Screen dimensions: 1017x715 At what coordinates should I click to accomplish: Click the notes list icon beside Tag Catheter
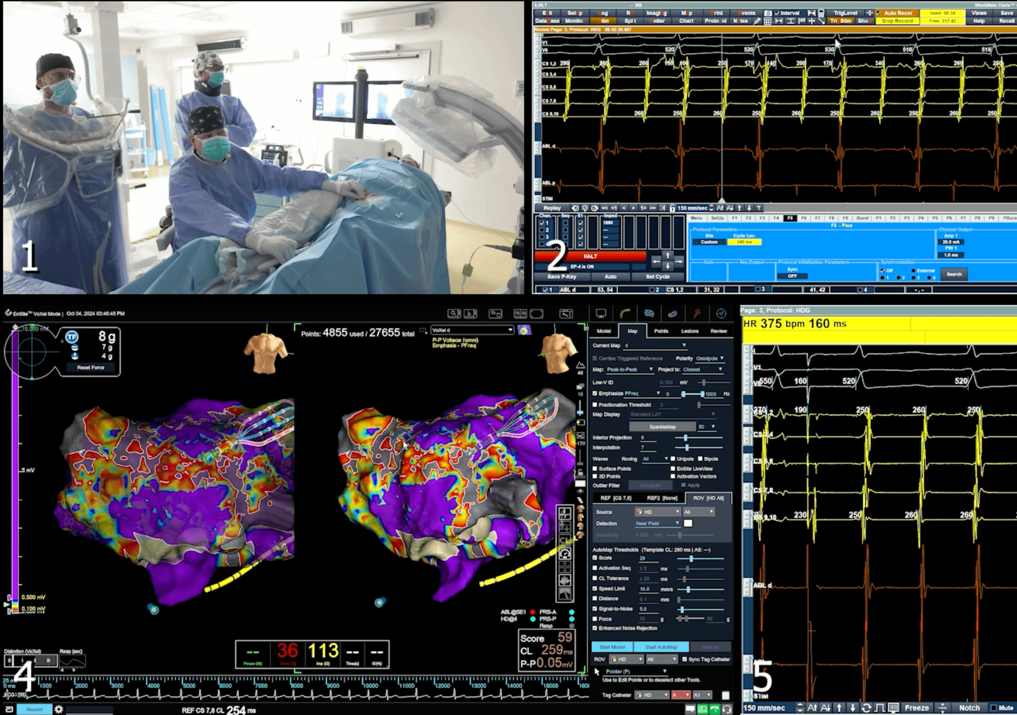(x=725, y=695)
